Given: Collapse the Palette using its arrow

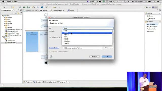Looking at the screenshot, I should click(159, 13).
